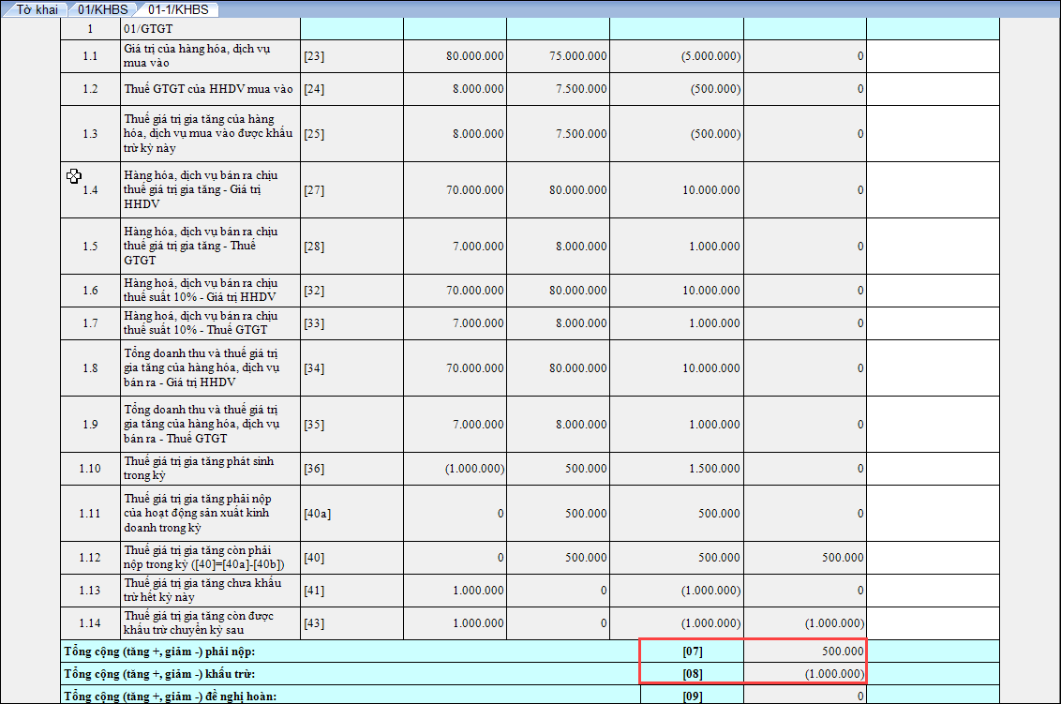1061x704 pixels.
Task: Click the (1.000.000) total beside indicator [08]
Action: point(833,674)
